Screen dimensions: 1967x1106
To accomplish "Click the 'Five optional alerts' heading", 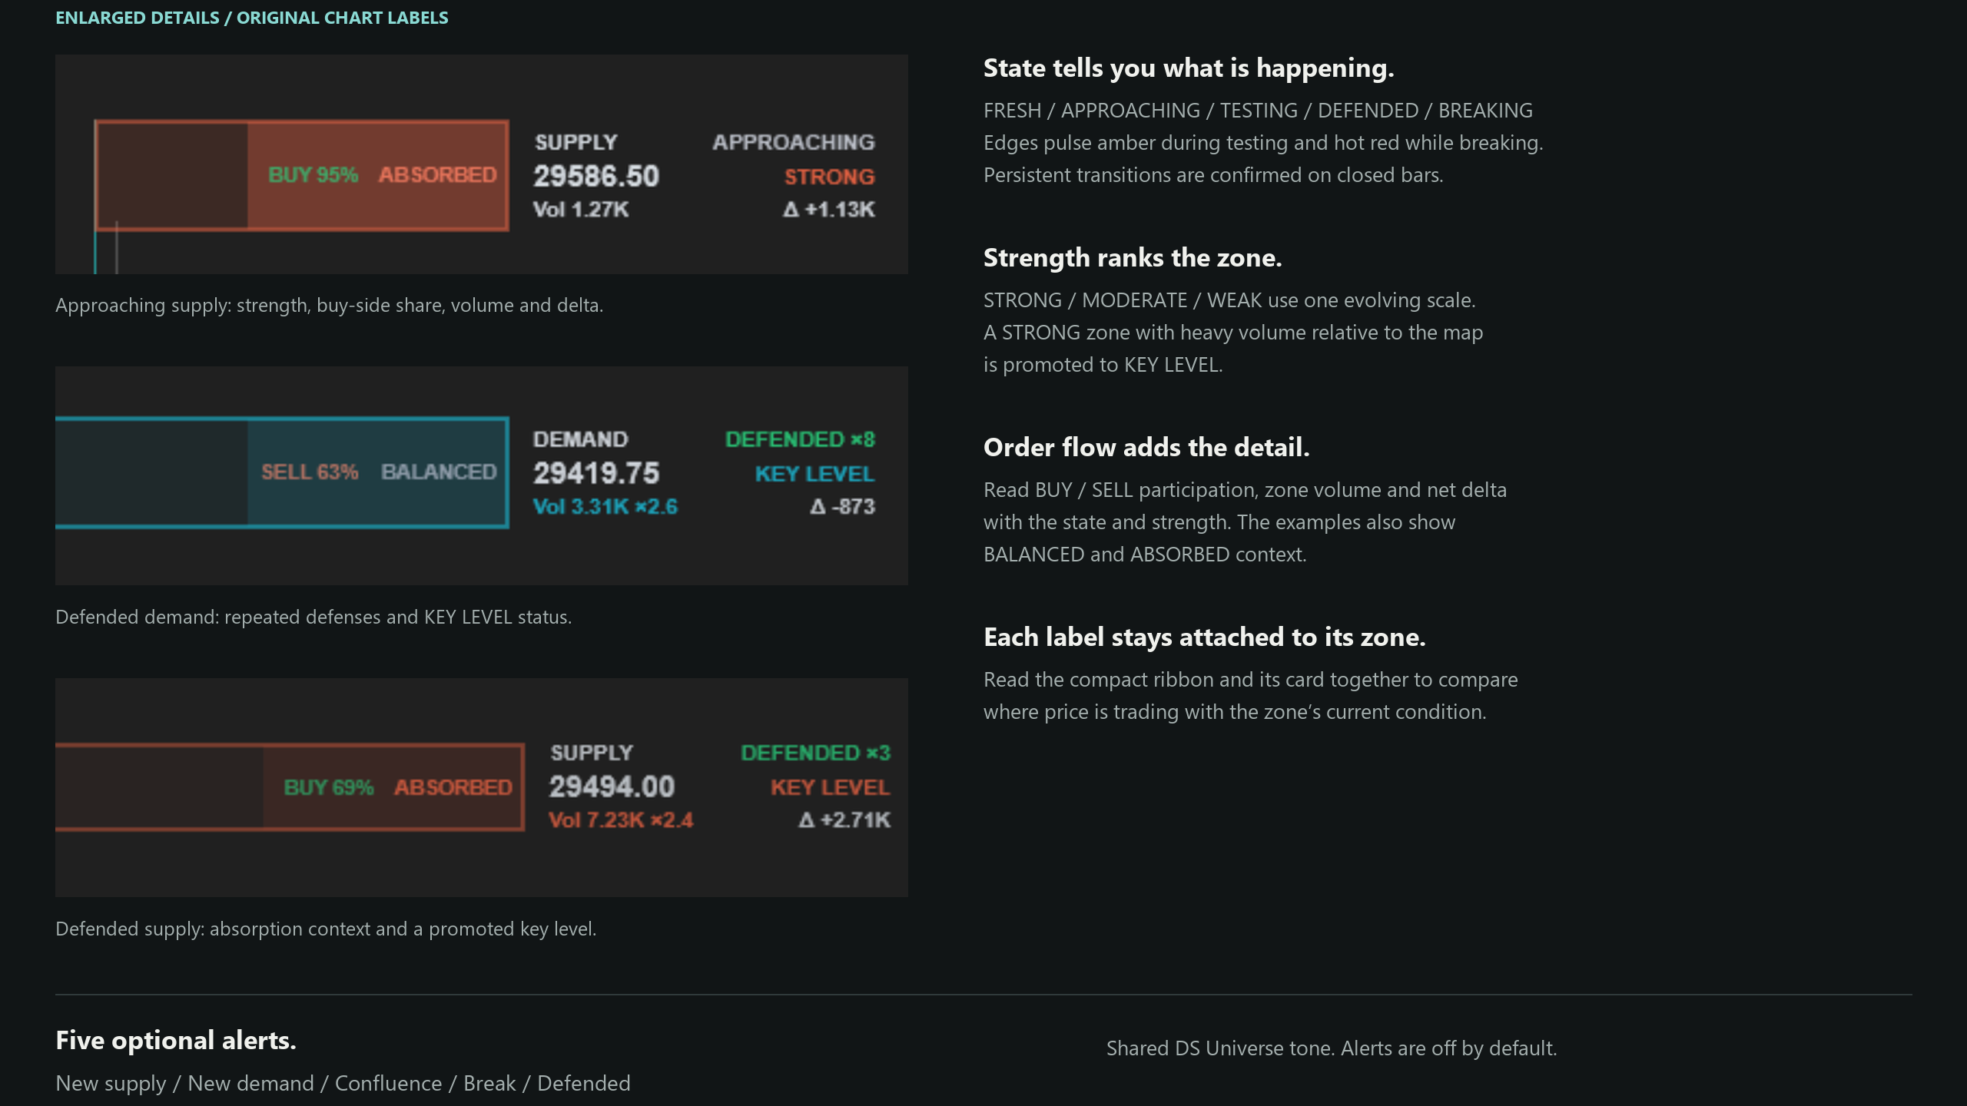I will [x=176, y=1040].
